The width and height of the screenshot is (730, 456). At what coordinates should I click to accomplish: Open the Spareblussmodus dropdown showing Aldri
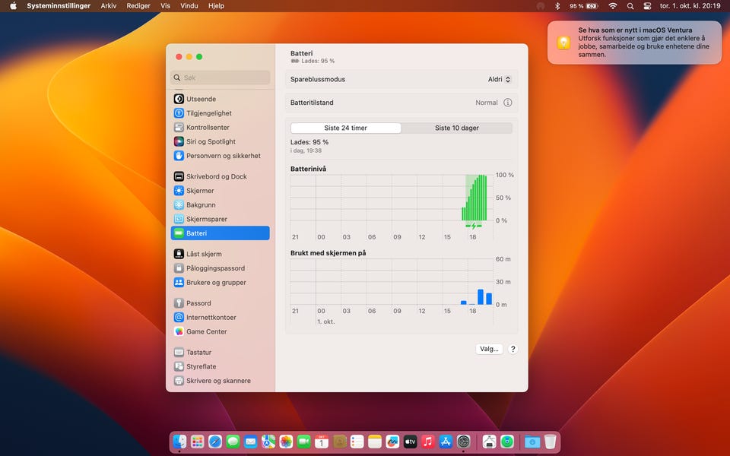click(499, 79)
